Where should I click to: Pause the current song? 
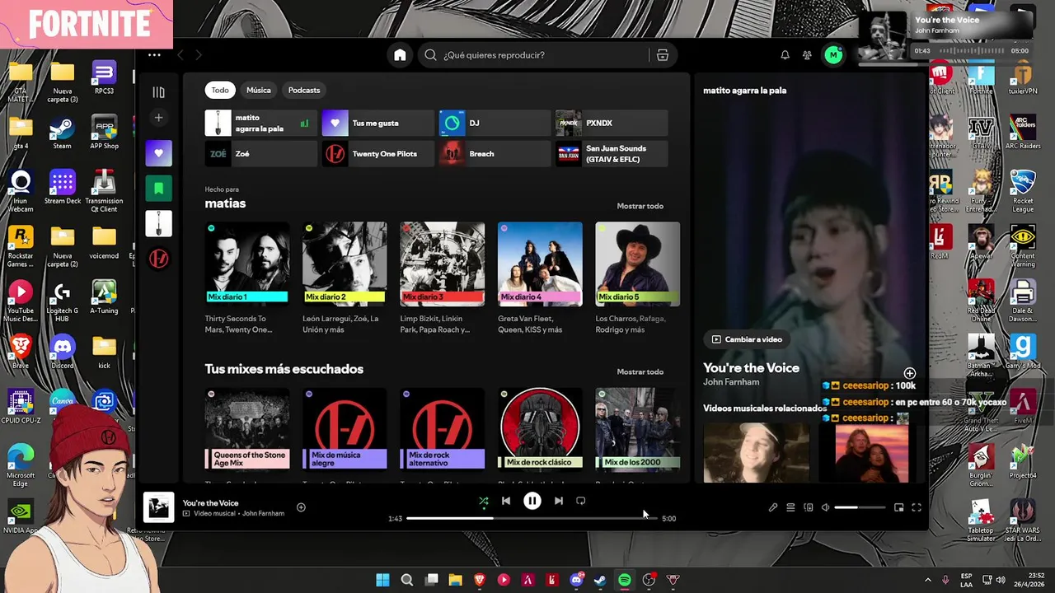click(x=532, y=501)
